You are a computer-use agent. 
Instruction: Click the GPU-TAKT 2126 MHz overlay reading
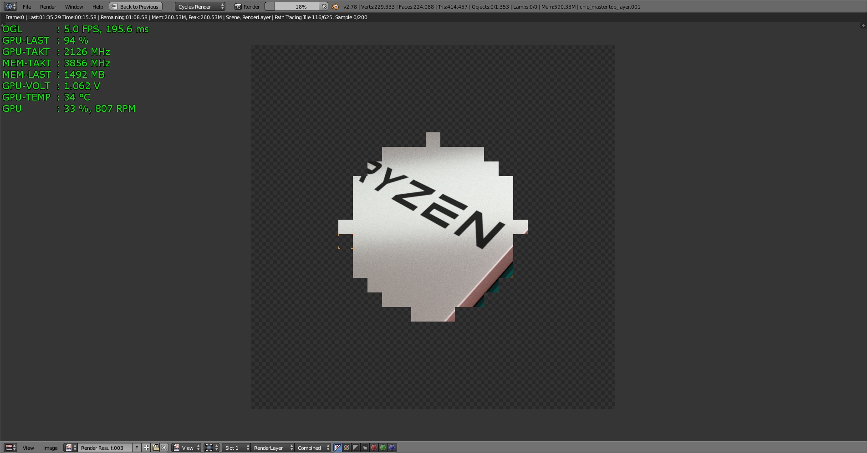point(56,52)
